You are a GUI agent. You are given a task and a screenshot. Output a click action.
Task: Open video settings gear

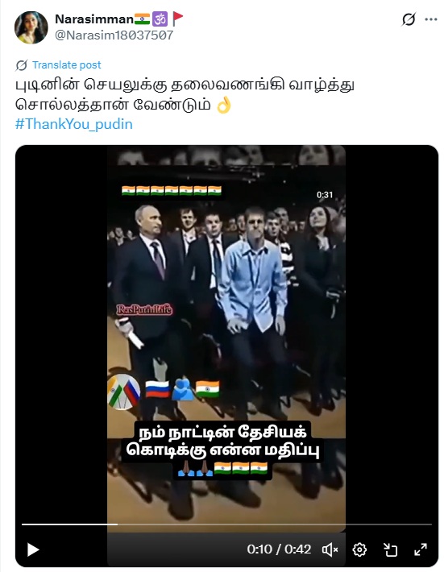tap(359, 549)
